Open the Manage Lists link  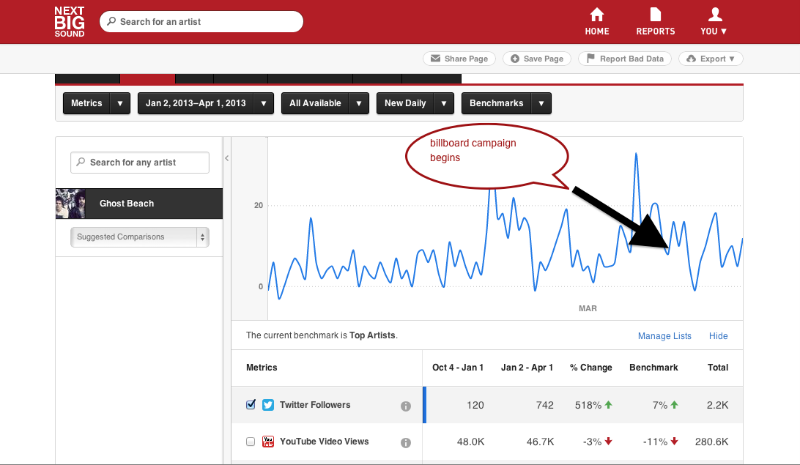(664, 336)
